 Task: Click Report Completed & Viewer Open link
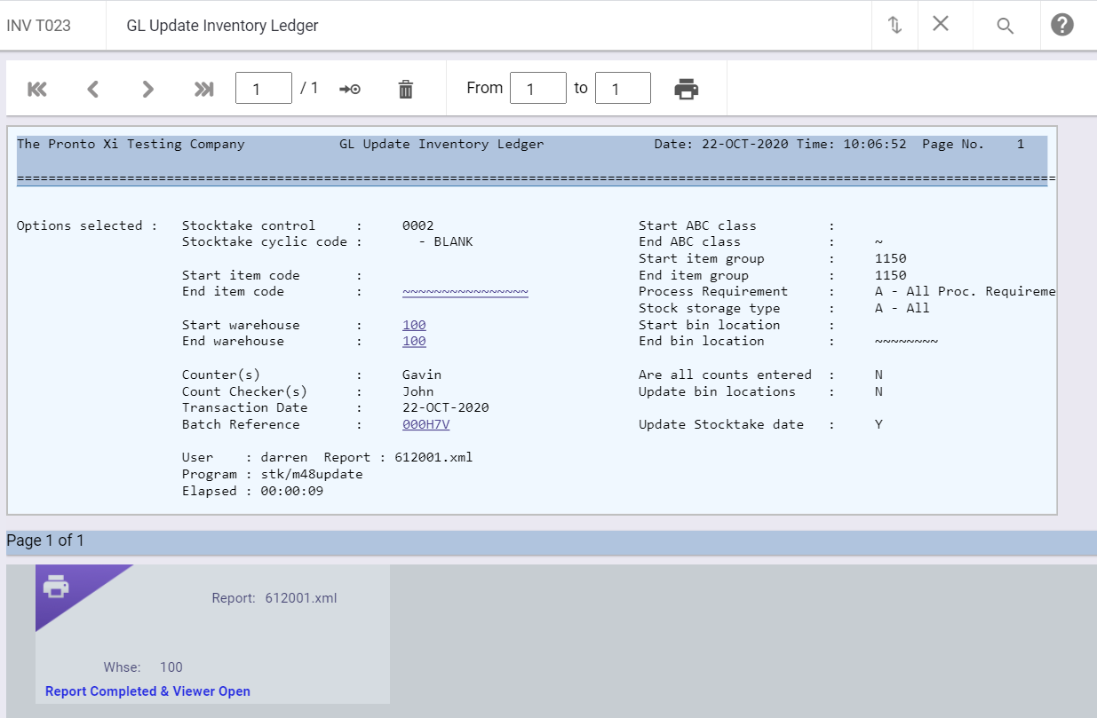tap(147, 691)
